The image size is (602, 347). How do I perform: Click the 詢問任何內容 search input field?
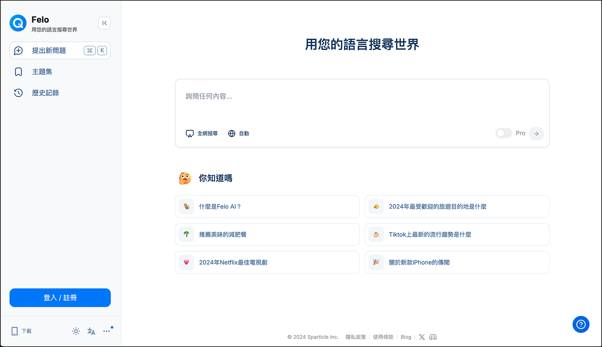[x=362, y=96]
